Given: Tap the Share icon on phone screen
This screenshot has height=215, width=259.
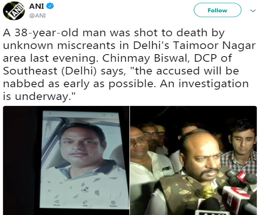Looking at the screenshot, I should point(57,201).
